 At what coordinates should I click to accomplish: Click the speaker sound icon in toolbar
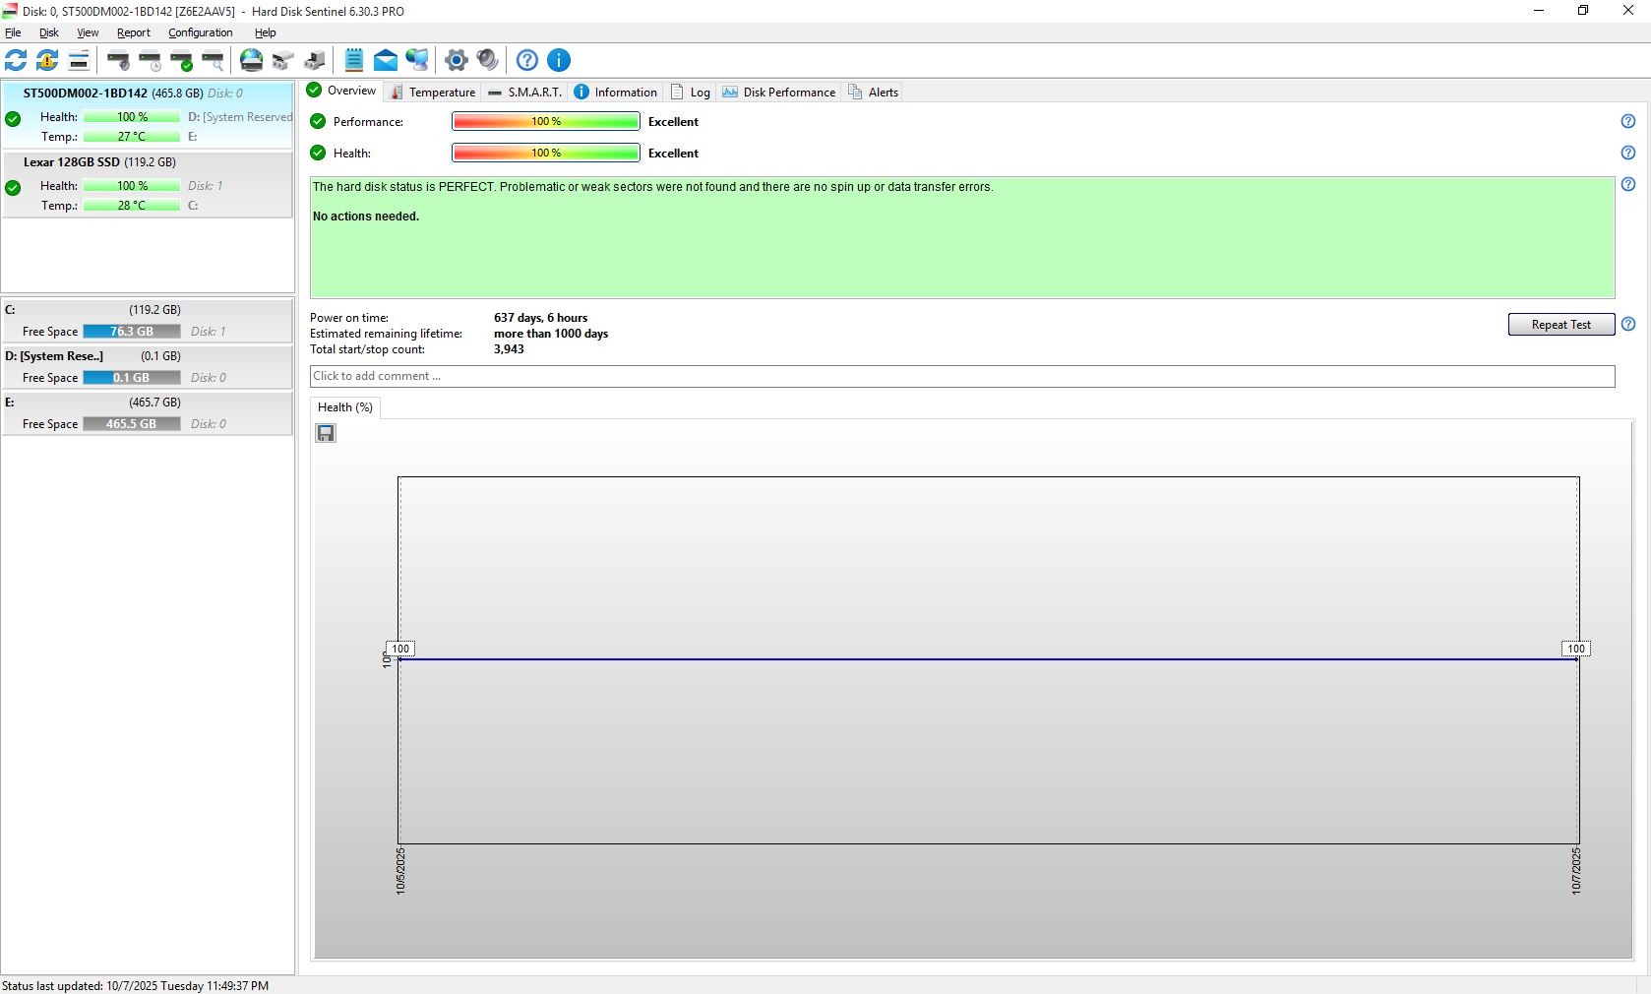[487, 60]
